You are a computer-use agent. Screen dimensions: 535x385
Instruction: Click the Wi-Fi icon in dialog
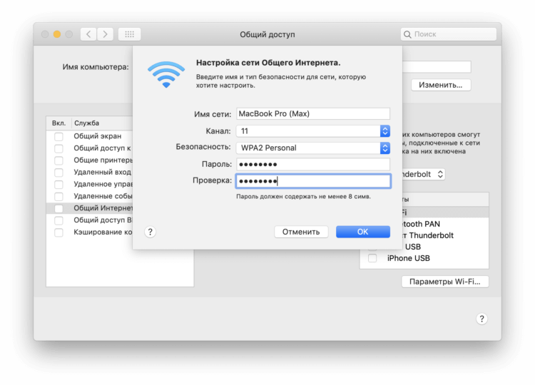pos(166,74)
